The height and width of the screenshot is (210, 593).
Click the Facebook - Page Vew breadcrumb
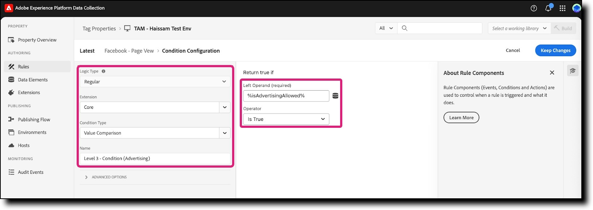tap(129, 51)
